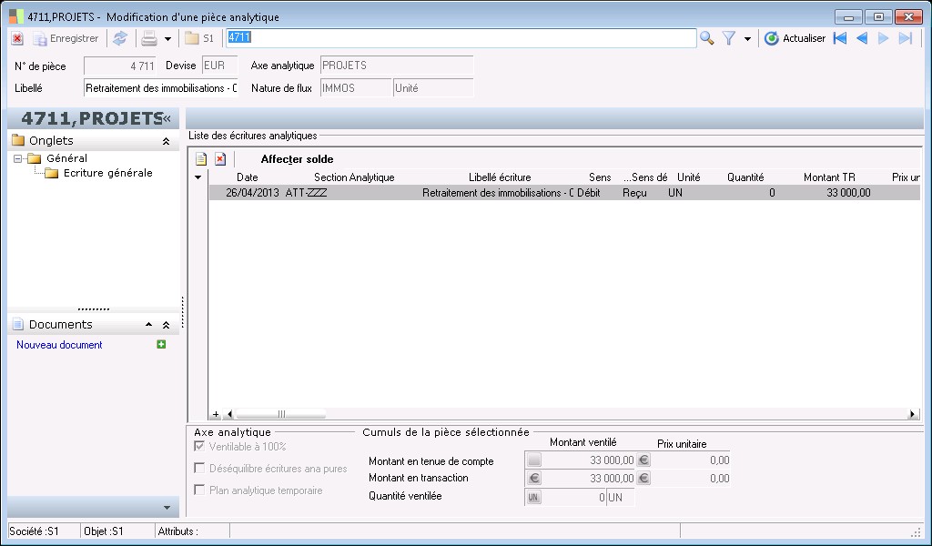Click the sidebar bottom dropdown arrow
This screenshot has width=932, height=546.
point(167,508)
